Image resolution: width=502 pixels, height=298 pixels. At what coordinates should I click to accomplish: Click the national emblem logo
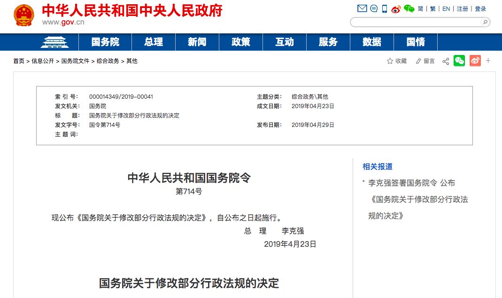pyautogui.click(x=23, y=16)
